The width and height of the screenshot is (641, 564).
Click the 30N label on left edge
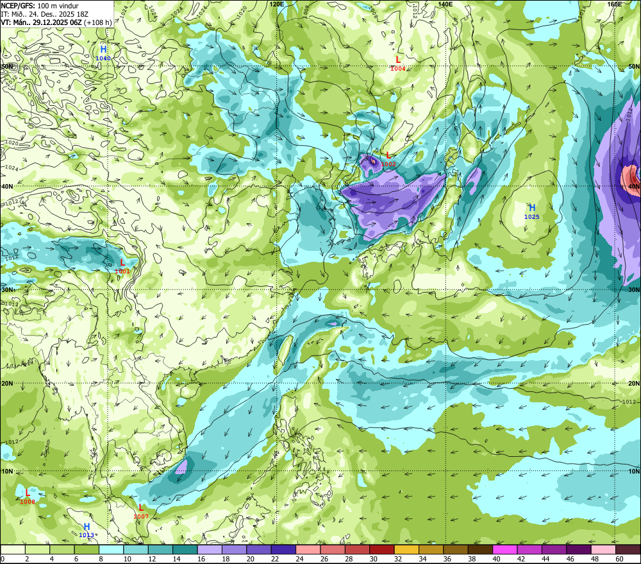point(7,290)
